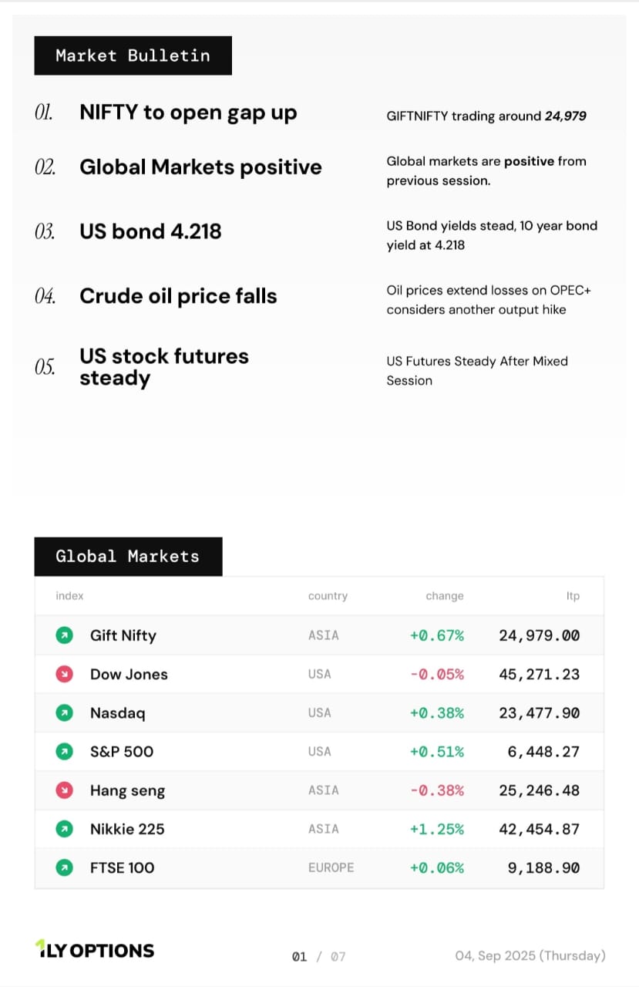Click the green arrow icon beside Nasdaq
The height and width of the screenshot is (987, 639).
(x=65, y=712)
